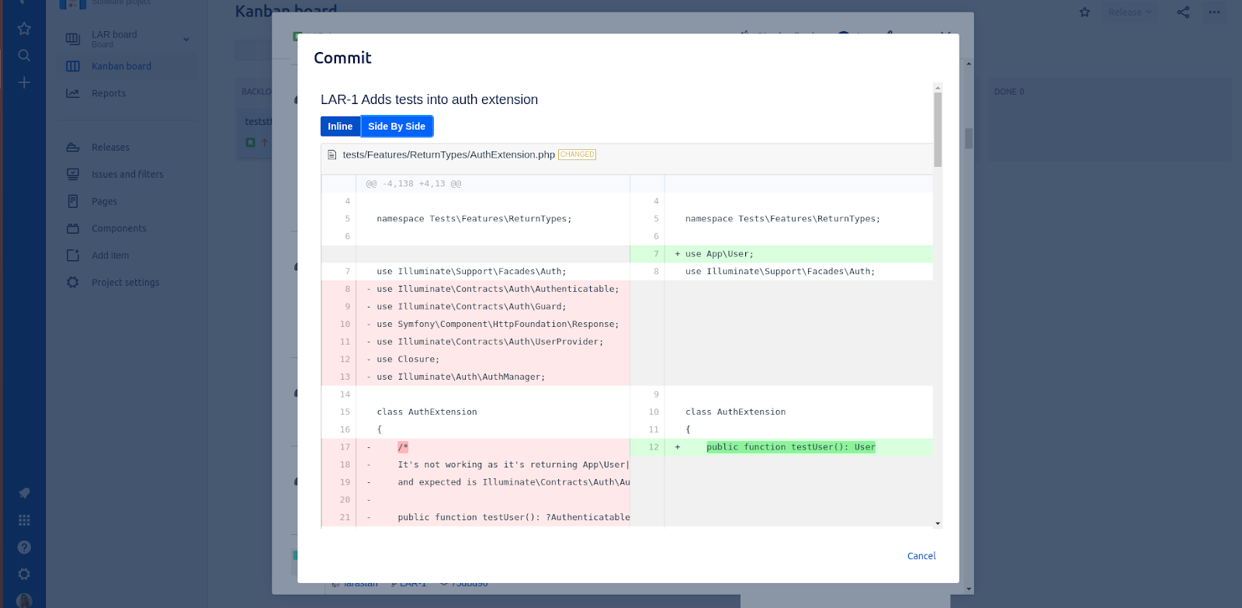Click the DONE 0 column header

(1009, 92)
